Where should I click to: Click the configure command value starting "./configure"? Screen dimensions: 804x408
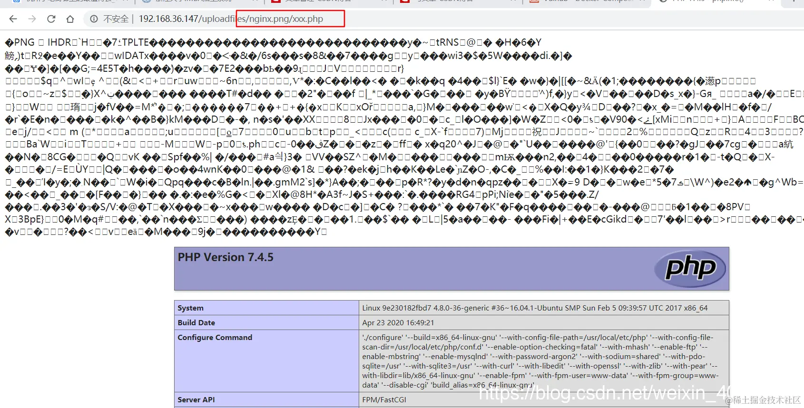[540, 361]
